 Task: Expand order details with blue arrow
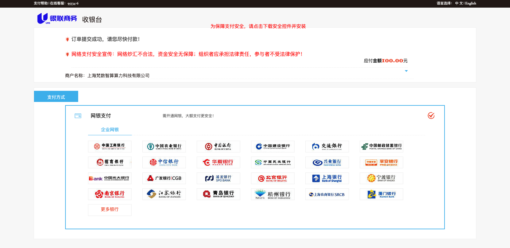[x=406, y=71]
